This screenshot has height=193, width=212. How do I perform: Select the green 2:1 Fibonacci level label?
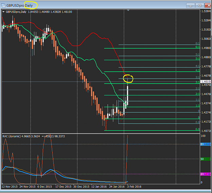(197, 94)
